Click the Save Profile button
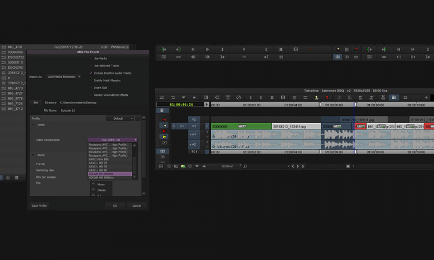The image size is (434, 260). coord(39,206)
